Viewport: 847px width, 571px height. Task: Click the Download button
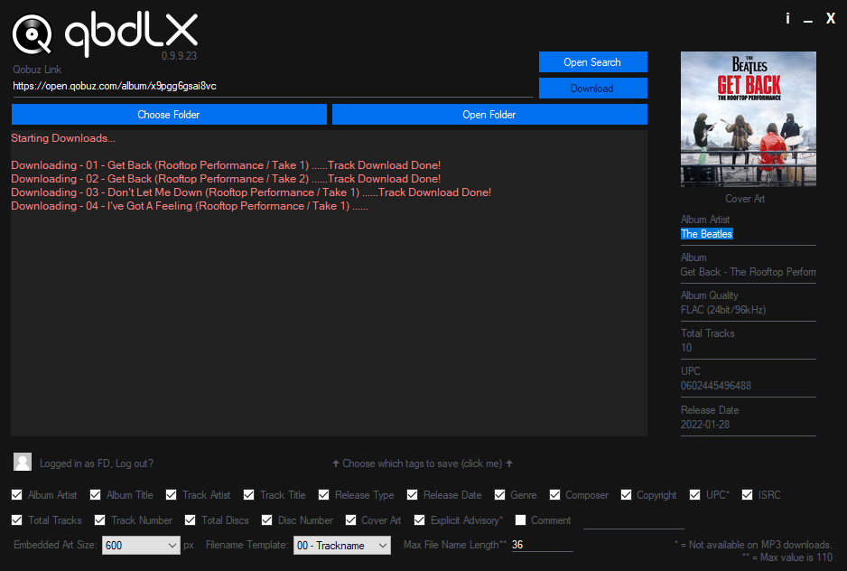point(592,89)
